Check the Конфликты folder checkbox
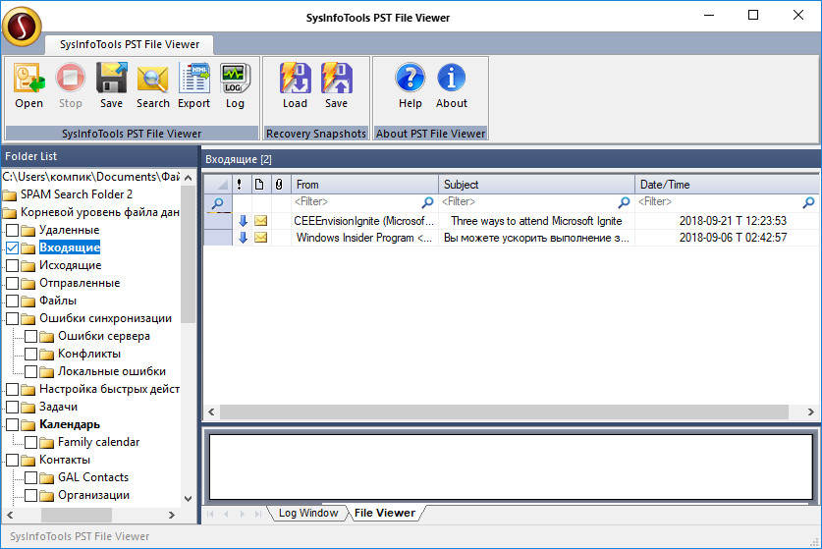This screenshot has width=822, height=549. point(30,354)
